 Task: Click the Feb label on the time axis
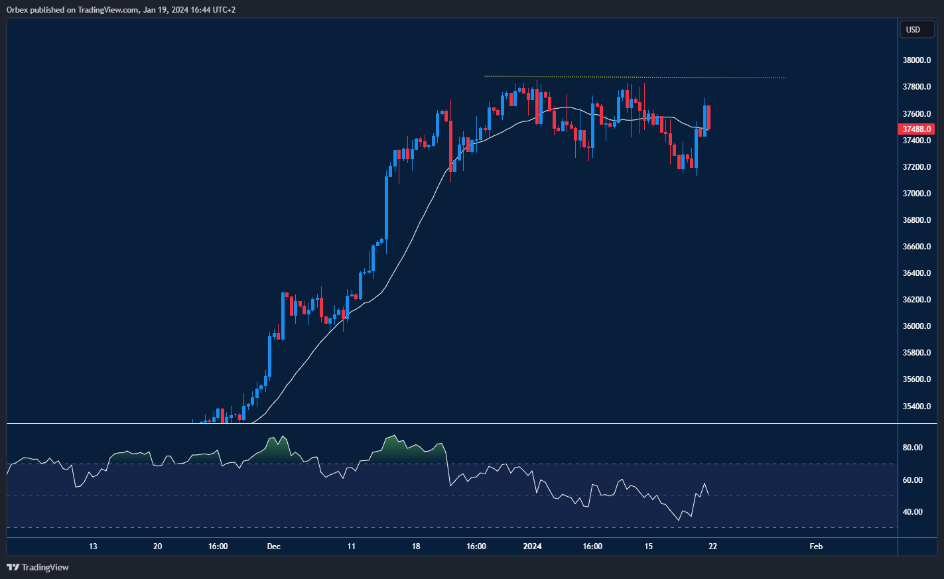coord(815,546)
